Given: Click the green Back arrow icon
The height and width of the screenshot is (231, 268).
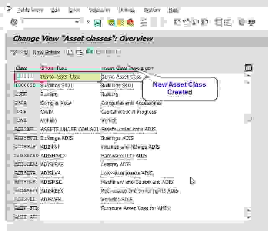Looking at the screenshot, I should [x=112, y=22].
